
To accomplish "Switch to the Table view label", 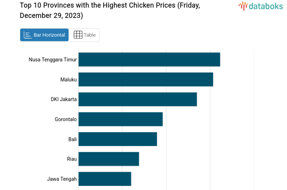I will [x=90, y=35].
